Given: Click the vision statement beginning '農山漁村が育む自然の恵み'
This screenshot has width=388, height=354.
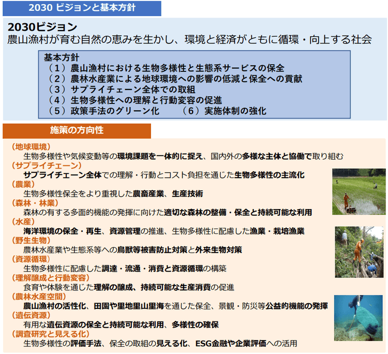Looking at the screenshot, I should [x=189, y=40].
